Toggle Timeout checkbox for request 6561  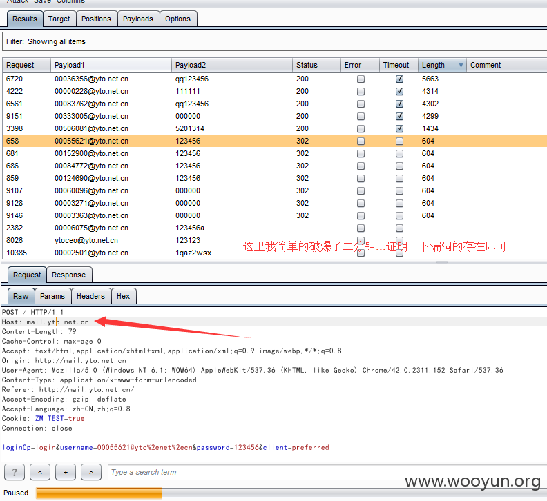pyautogui.click(x=399, y=104)
